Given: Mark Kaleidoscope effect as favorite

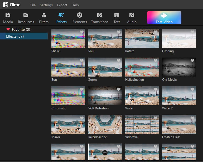Looking at the screenshot, I should tap(119, 118).
